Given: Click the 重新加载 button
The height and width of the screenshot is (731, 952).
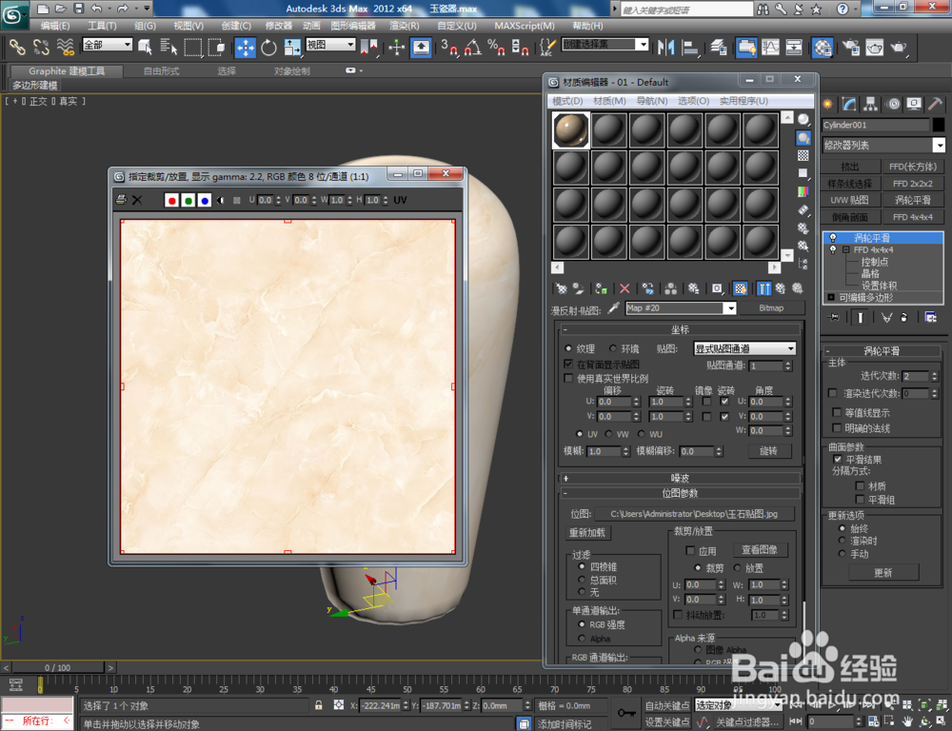Looking at the screenshot, I should (x=587, y=532).
